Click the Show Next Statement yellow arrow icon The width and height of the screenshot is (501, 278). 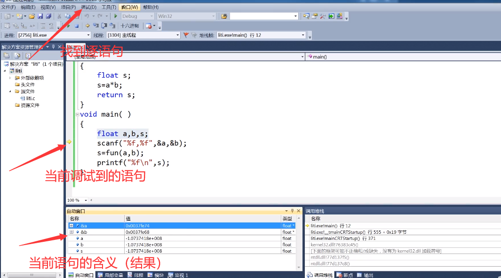point(87,25)
